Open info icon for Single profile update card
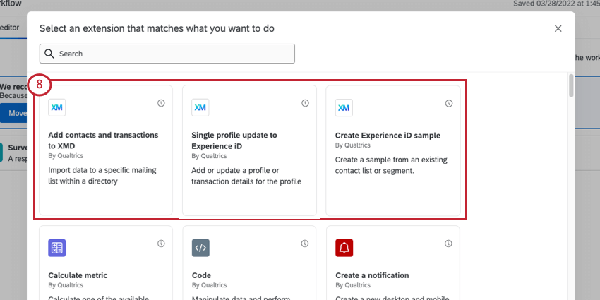This screenshot has height=300, width=600. point(305,103)
